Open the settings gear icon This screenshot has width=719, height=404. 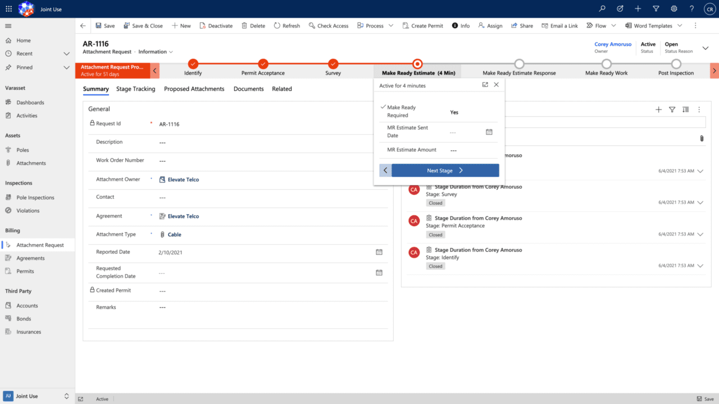tap(674, 9)
